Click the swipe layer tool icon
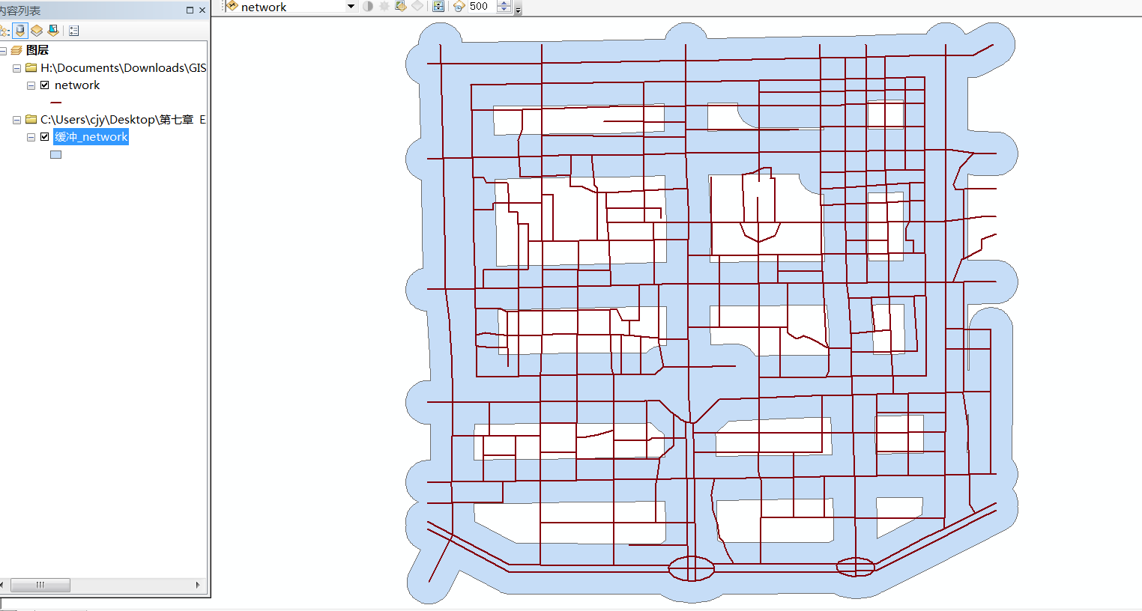This screenshot has width=1142, height=611. pyautogui.click(x=401, y=7)
